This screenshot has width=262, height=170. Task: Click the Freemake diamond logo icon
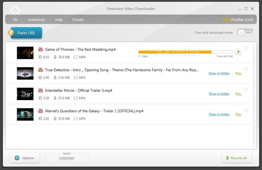pos(14,10)
